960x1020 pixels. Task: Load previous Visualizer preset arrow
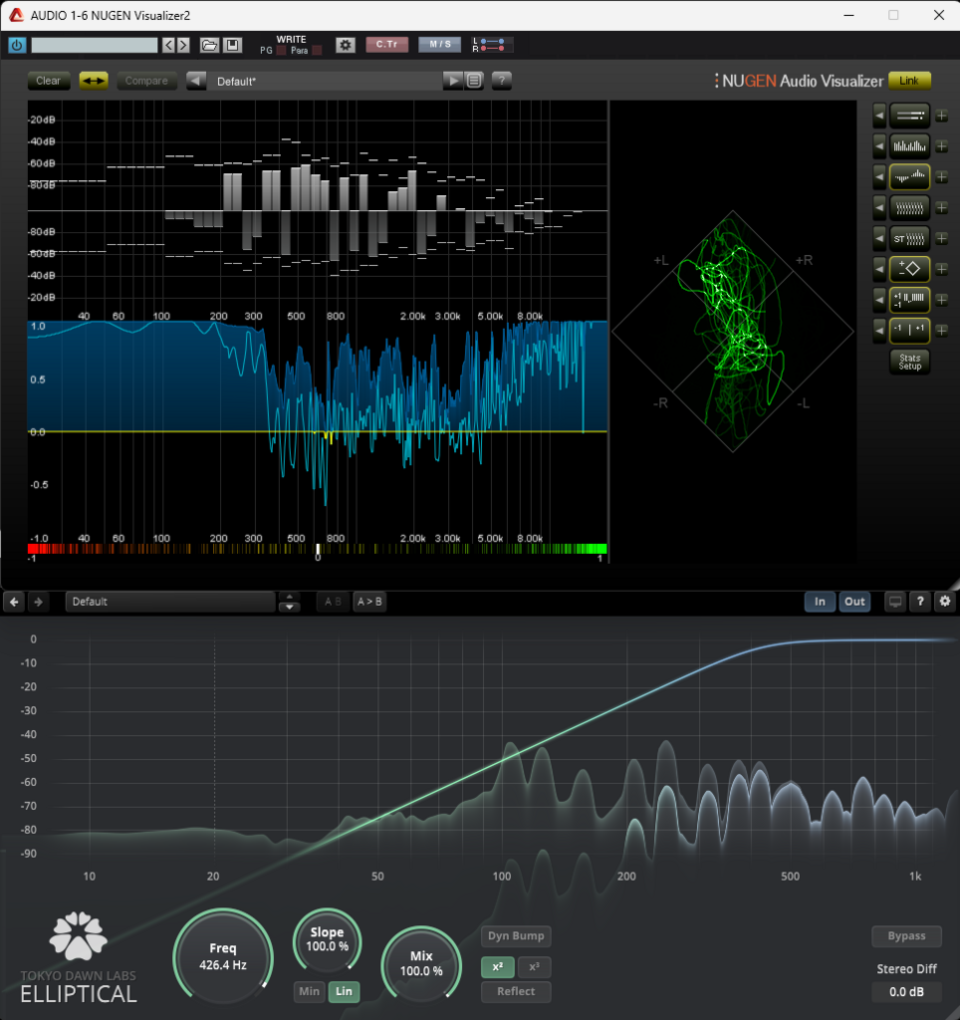tap(196, 81)
